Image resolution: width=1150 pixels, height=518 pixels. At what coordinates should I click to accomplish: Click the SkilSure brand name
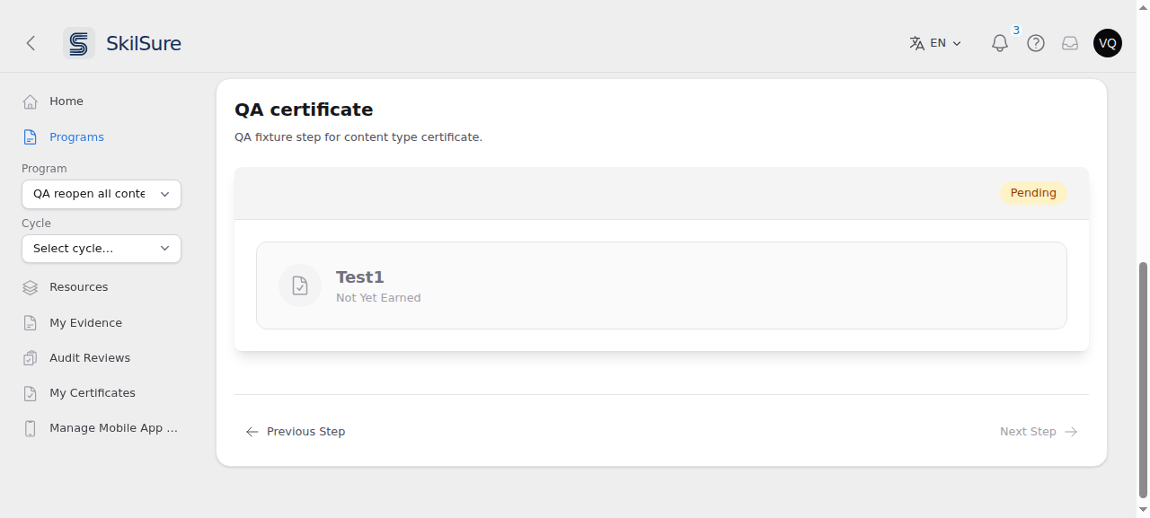tap(144, 43)
